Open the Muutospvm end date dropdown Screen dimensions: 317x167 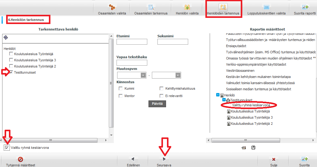(x=178, y=75)
